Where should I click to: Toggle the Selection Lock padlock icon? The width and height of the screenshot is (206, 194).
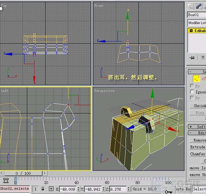pos(42,189)
